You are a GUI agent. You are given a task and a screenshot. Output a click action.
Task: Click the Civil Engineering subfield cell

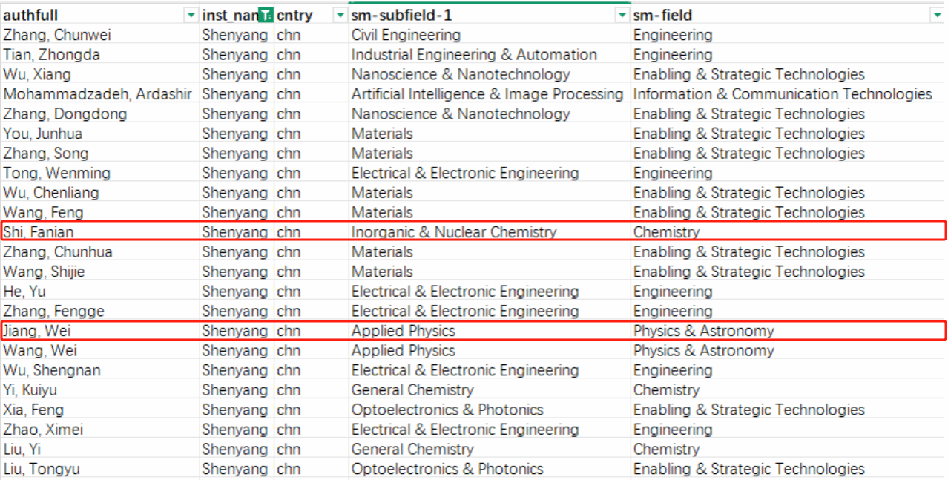[406, 35]
